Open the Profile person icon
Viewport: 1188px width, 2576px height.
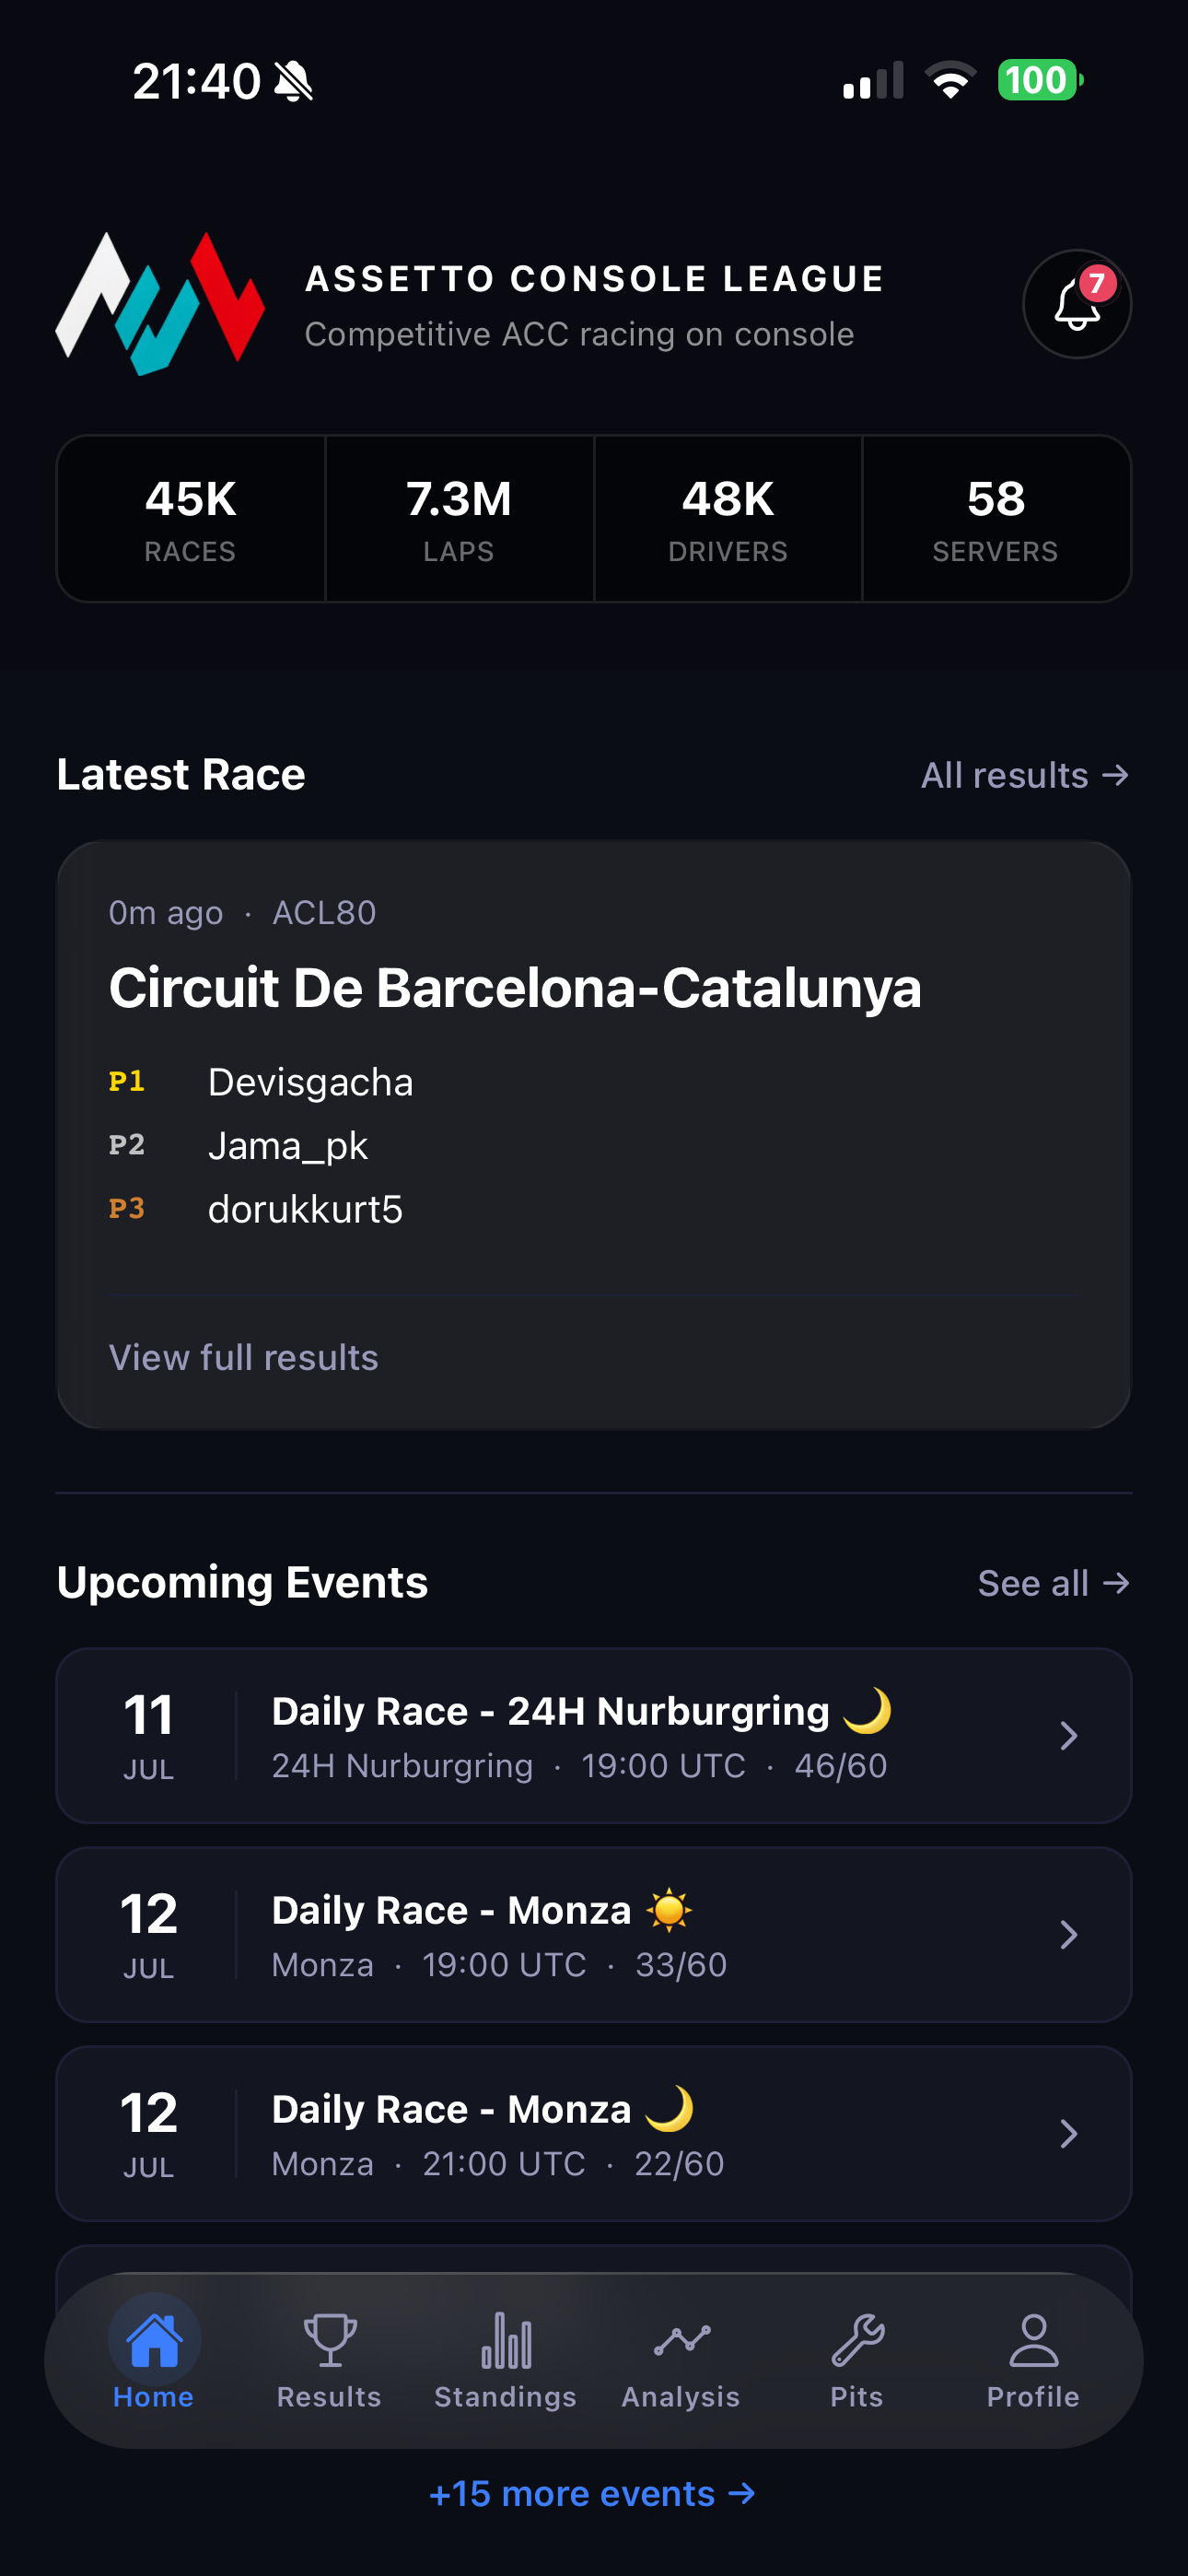pyautogui.click(x=1033, y=2341)
